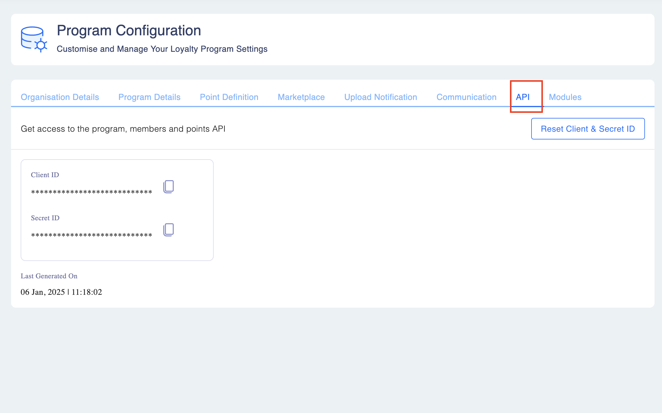662x413 pixels.
Task: Click the Client ID label
Action: click(x=45, y=175)
